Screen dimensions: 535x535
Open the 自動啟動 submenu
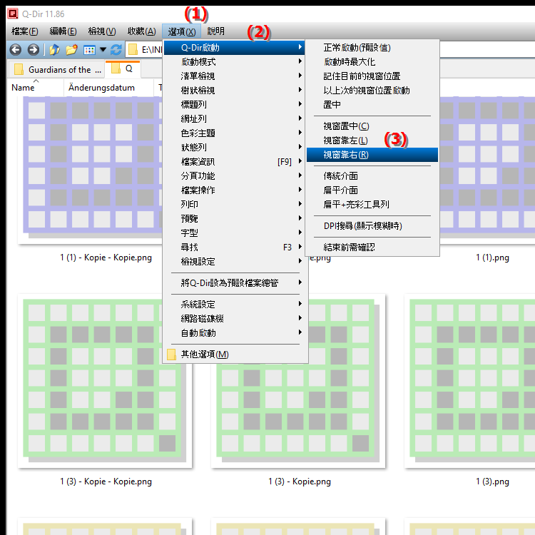pos(235,333)
